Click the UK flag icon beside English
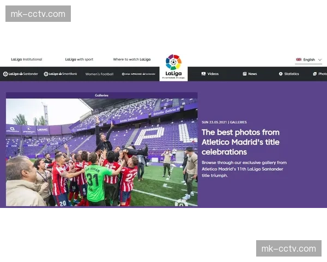The image size is (327, 262). pos(299,59)
